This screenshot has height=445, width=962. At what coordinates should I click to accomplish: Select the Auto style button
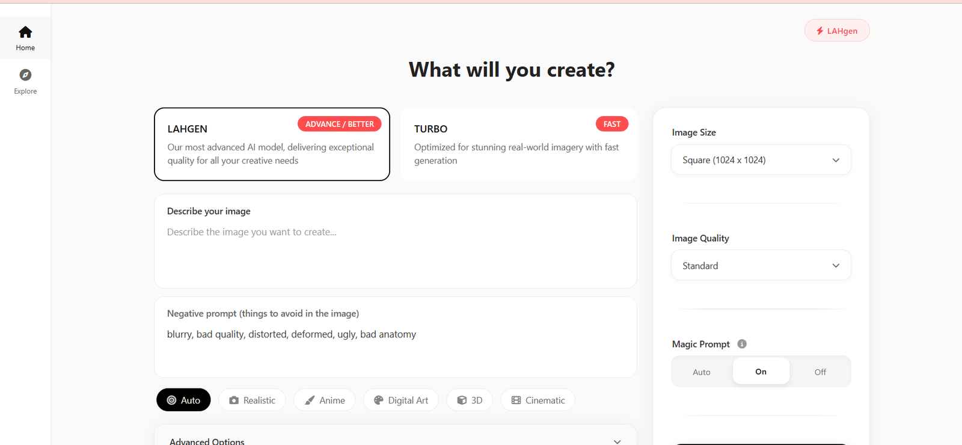[183, 400]
